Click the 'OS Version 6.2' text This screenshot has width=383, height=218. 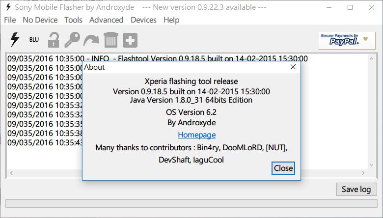coord(191,112)
